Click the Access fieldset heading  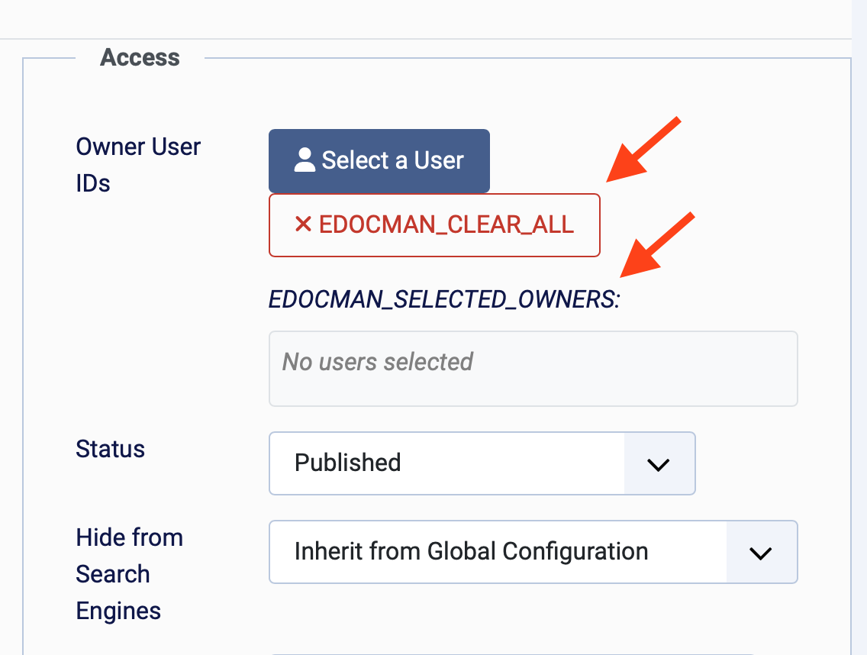(x=140, y=57)
